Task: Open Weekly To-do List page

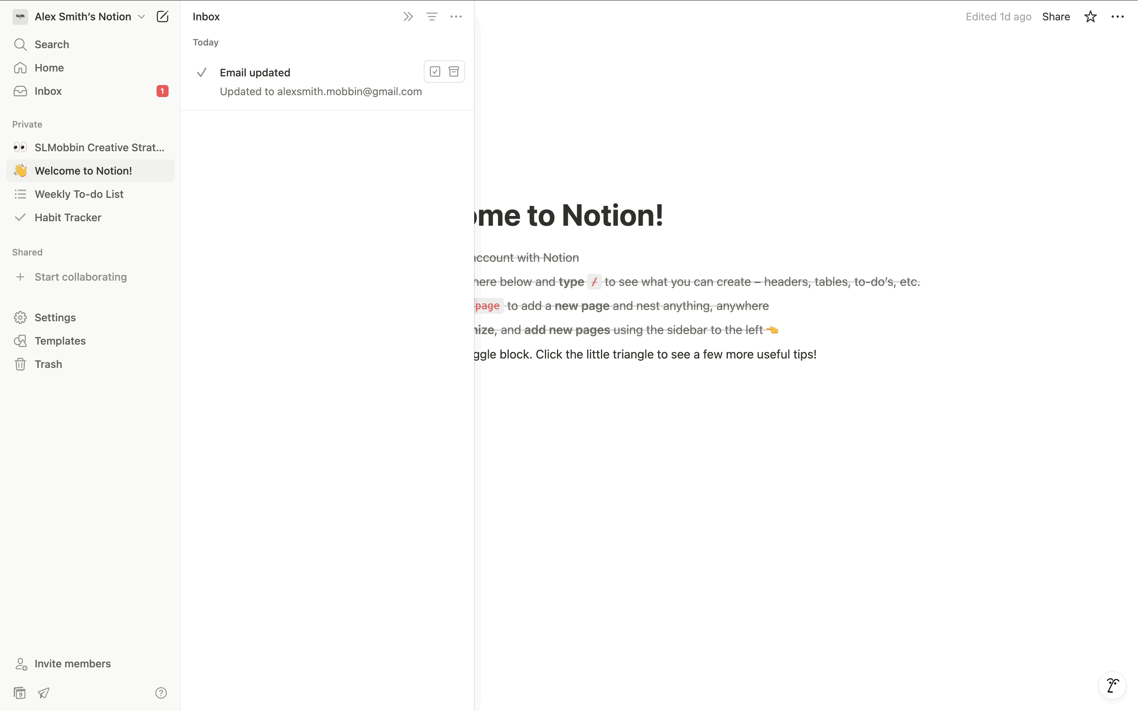Action: point(79,194)
